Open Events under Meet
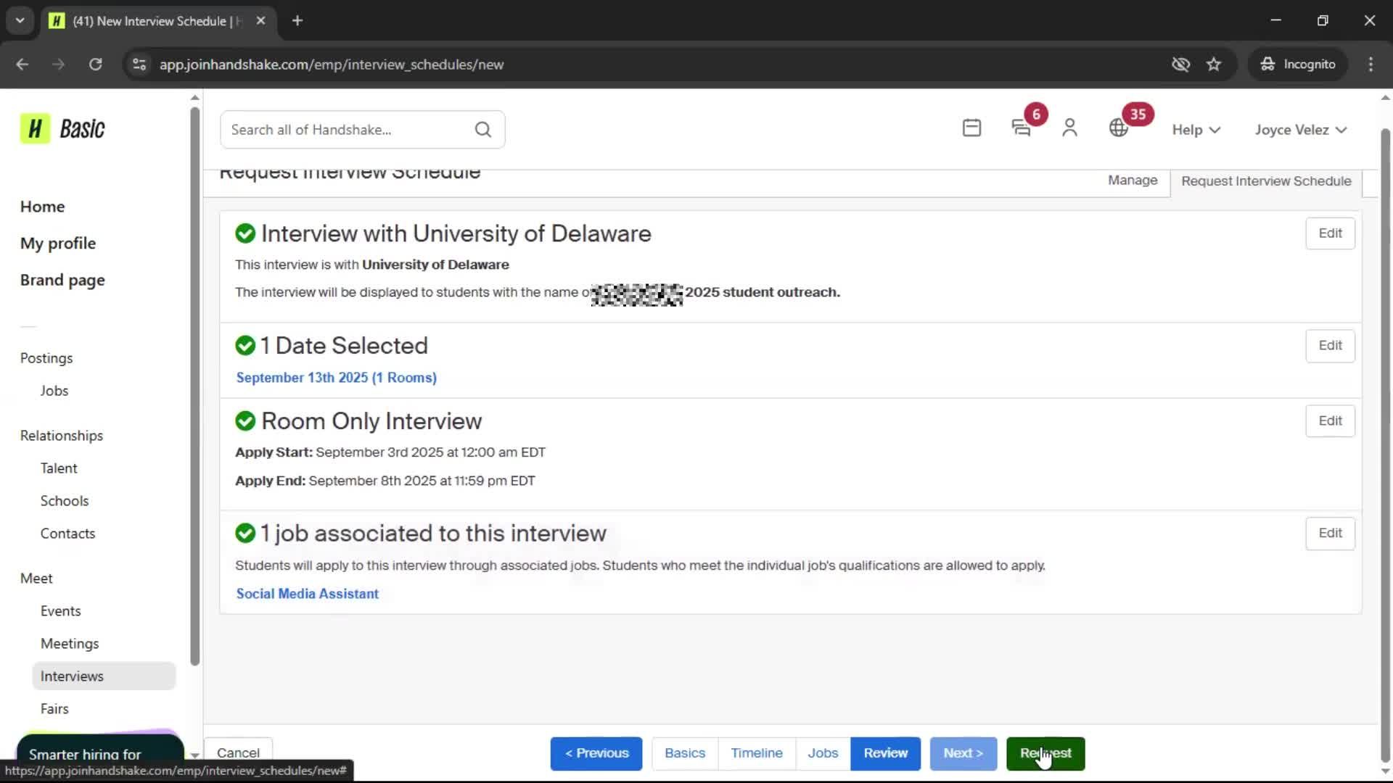This screenshot has height=783, width=1393. pos(60,611)
